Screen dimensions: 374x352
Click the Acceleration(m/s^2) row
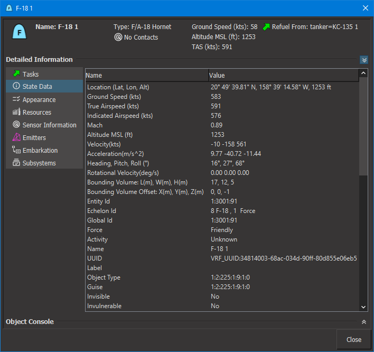[x=222, y=154]
